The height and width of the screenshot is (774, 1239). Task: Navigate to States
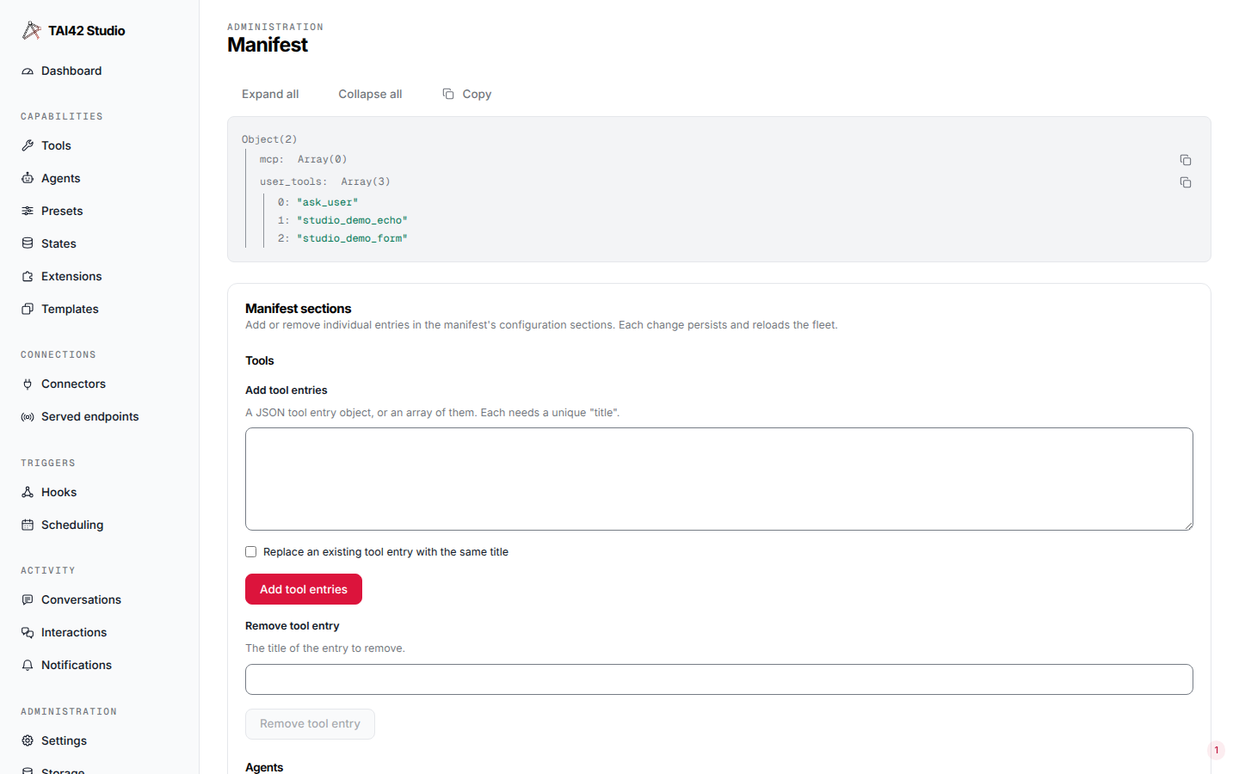pyautogui.click(x=59, y=243)
